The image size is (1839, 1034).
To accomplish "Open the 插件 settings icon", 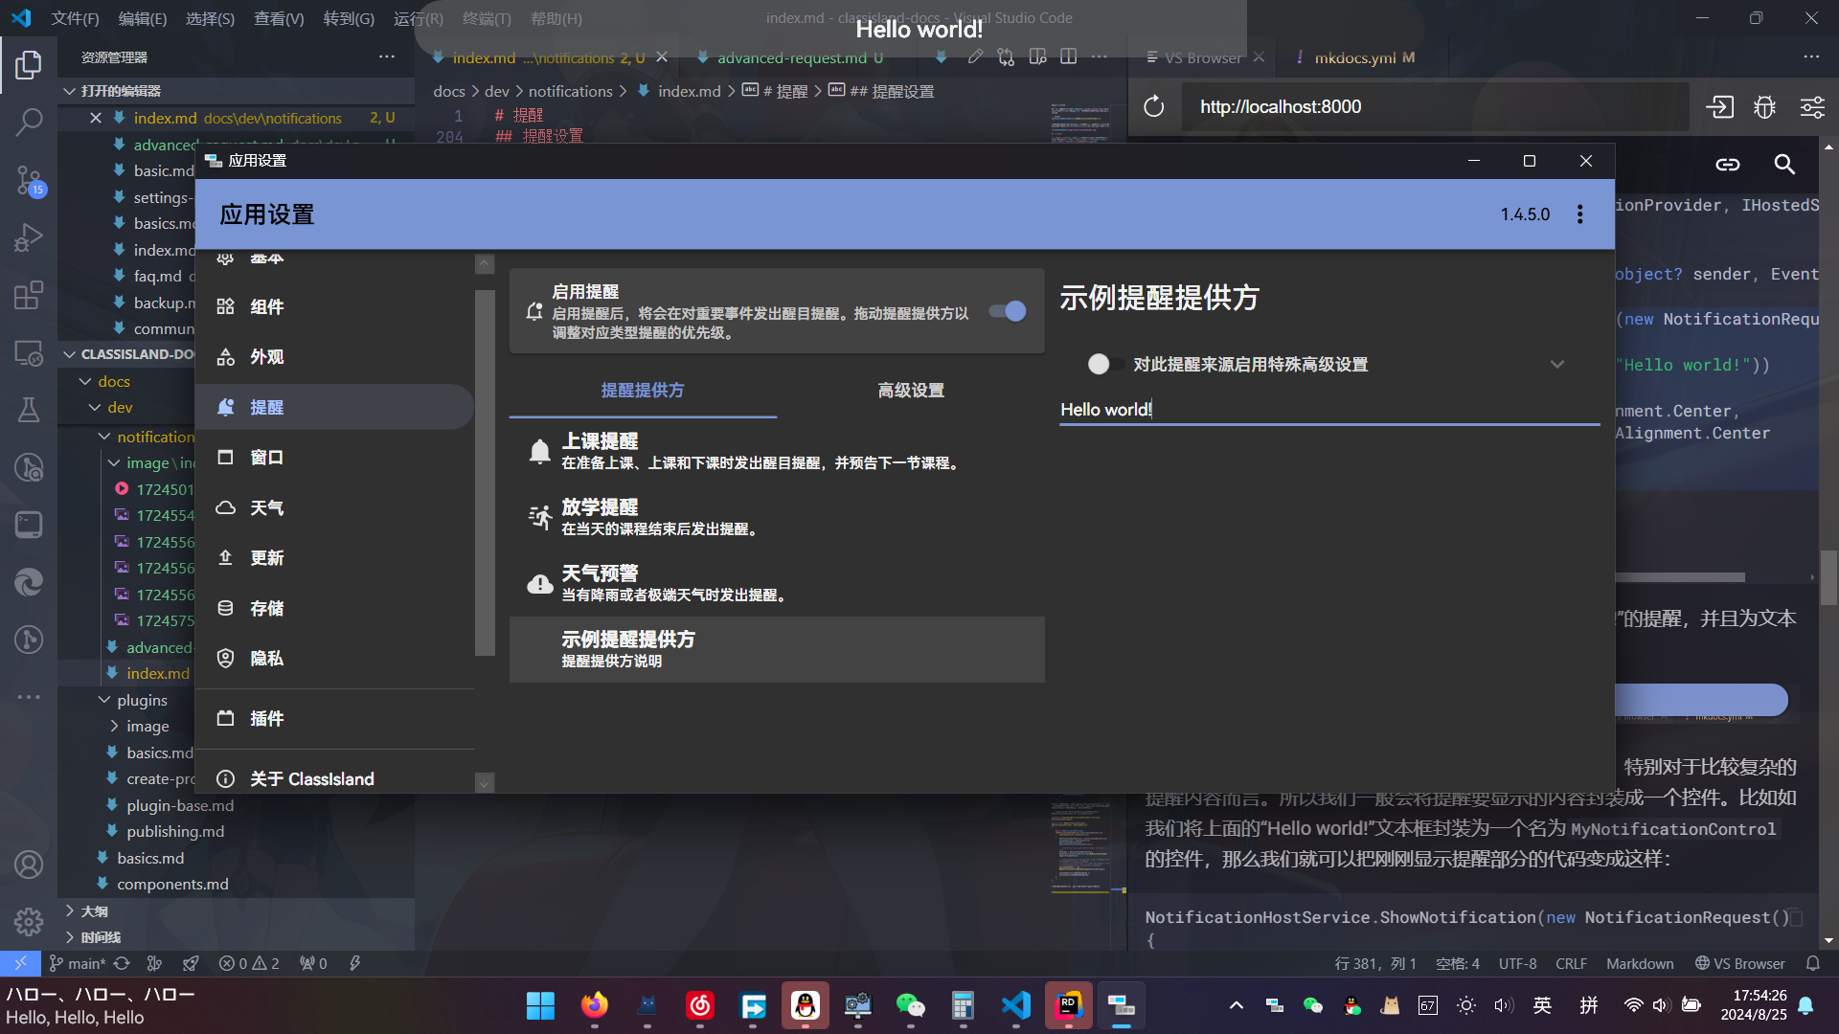I will coord(225,718).
